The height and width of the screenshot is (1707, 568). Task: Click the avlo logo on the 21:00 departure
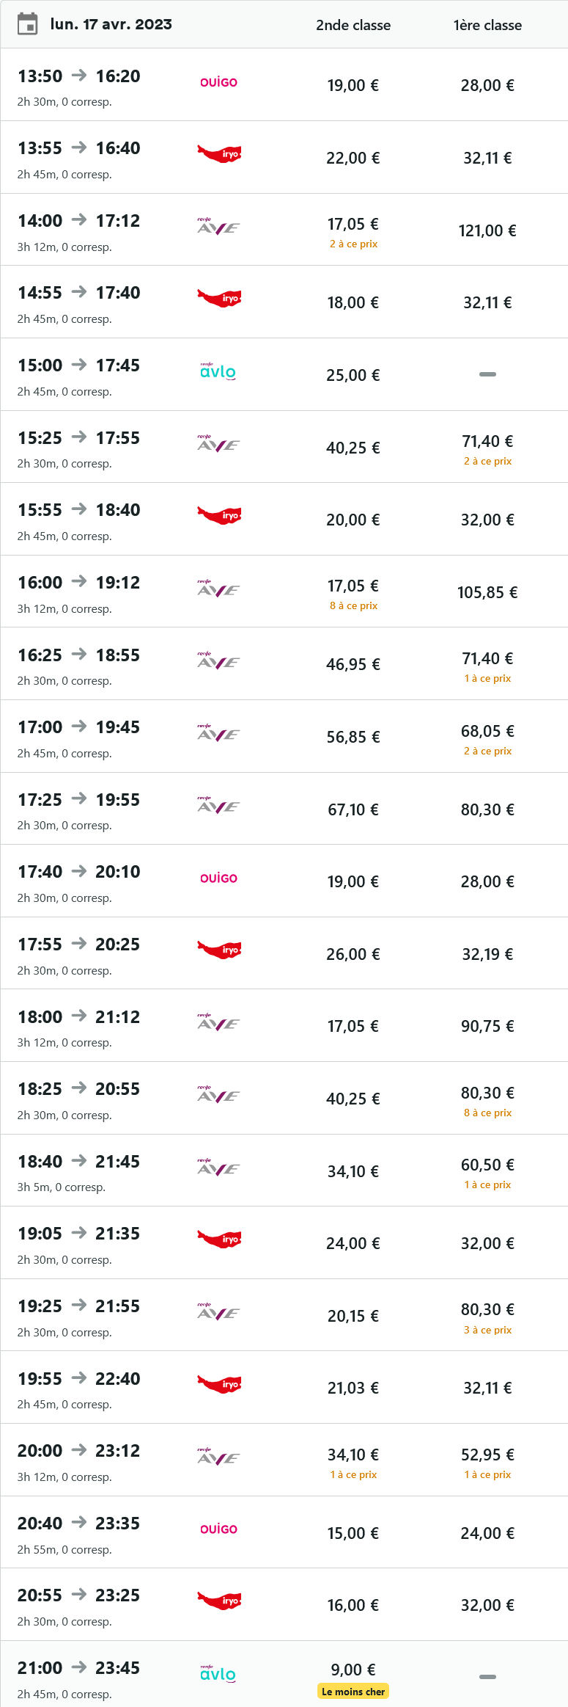tap(218, 1674)
